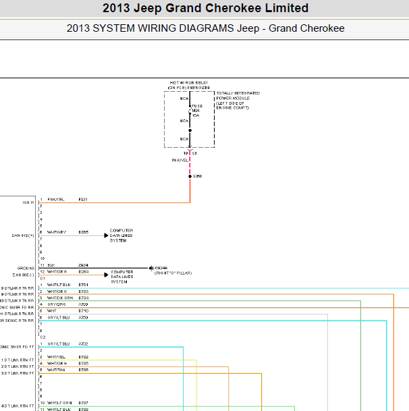409x411 pixels.
Task: Click the D710 circuit code
Action: coord(84,311)
